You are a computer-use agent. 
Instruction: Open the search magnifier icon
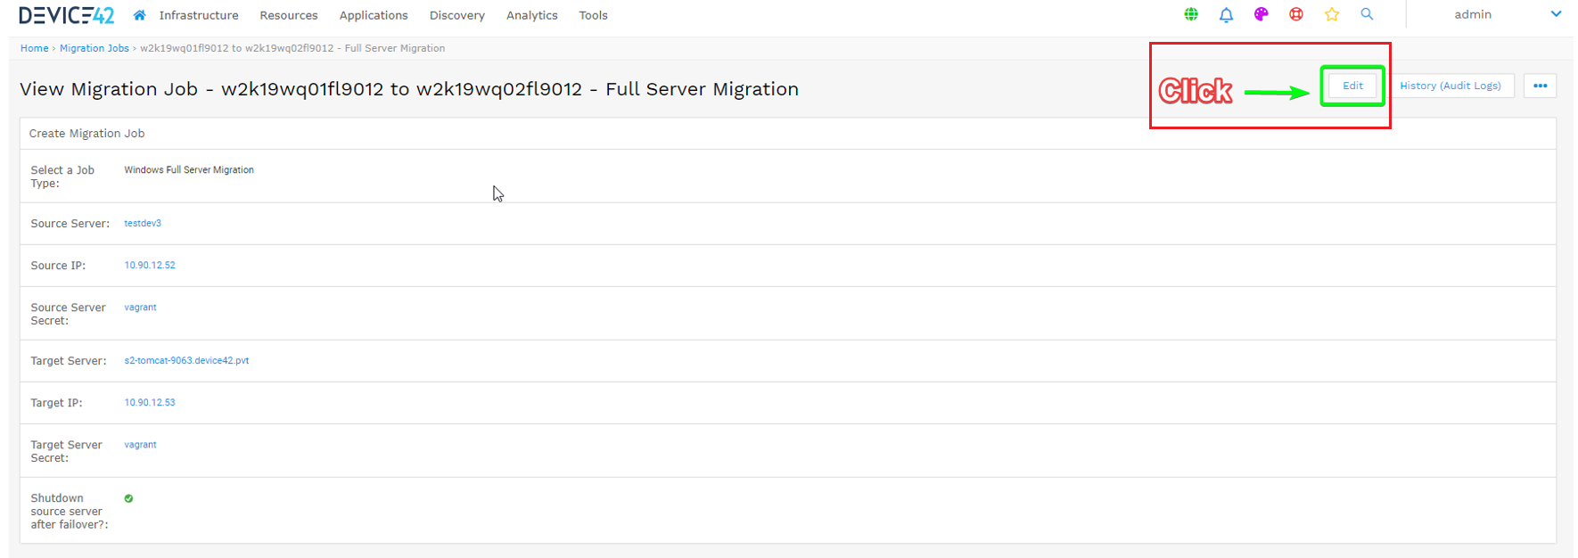[x=1367, y=14]
